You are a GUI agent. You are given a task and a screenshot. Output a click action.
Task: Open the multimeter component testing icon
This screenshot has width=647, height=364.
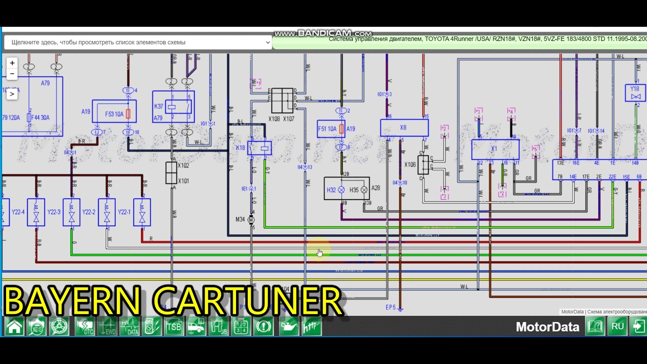point(152,327)
